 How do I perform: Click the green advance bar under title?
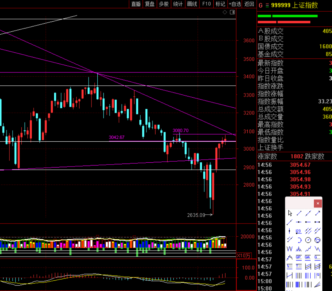pos(287,16)
